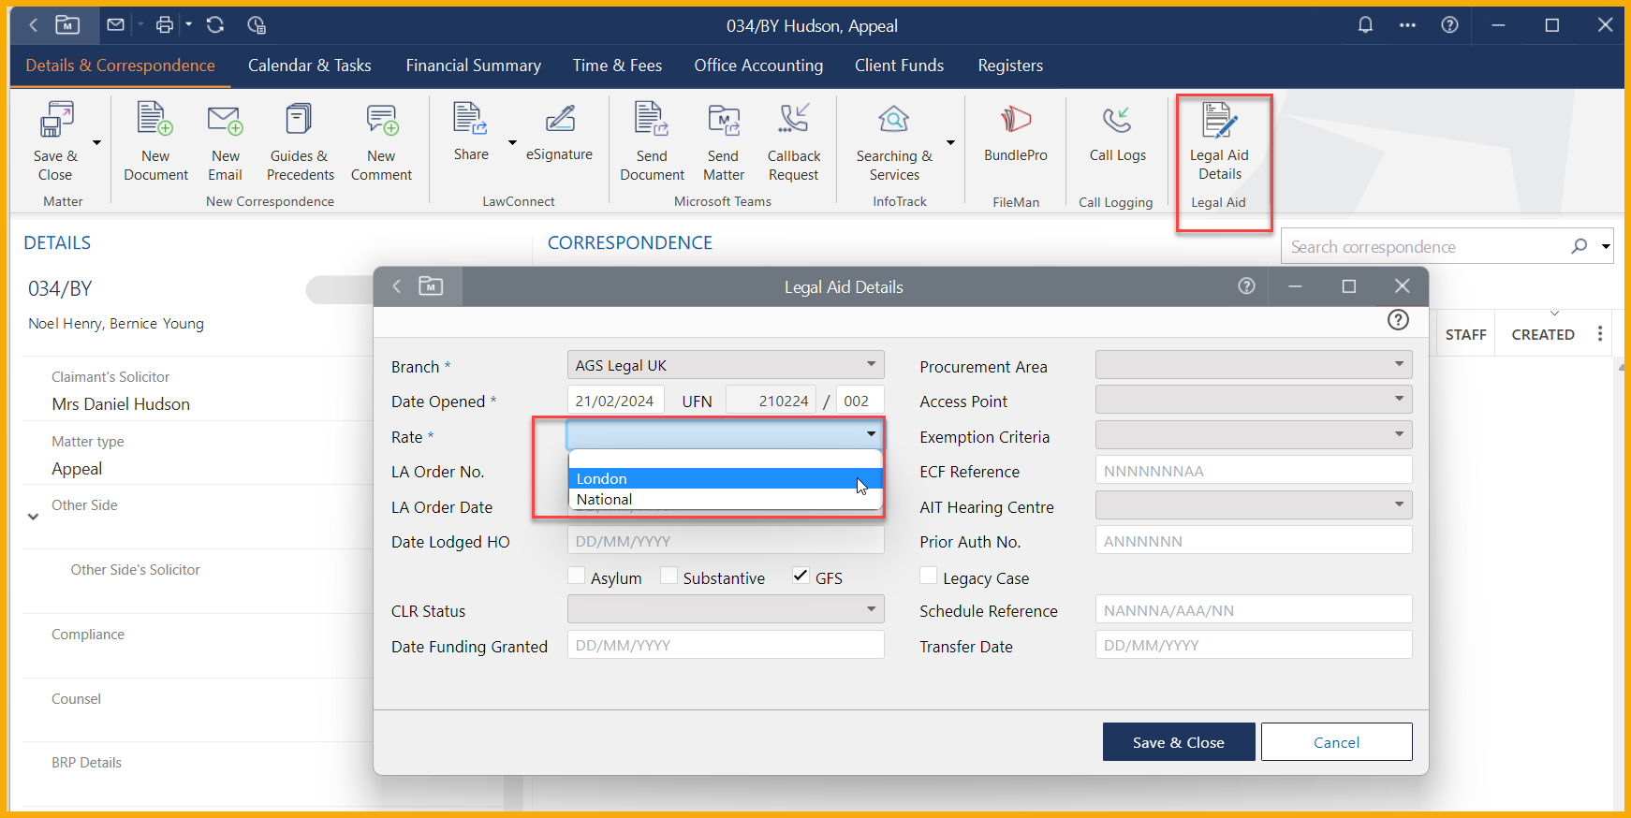1631x818 pixels.
Task: Add a New Comment
Action: 381,142
